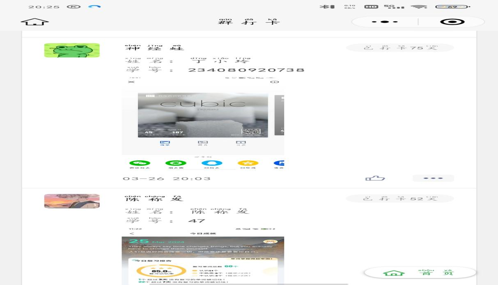Viewport: 498px width, 285px height.
Task: Tap the timestamp 03-26 20:03
Action: [x=167, y=178]
